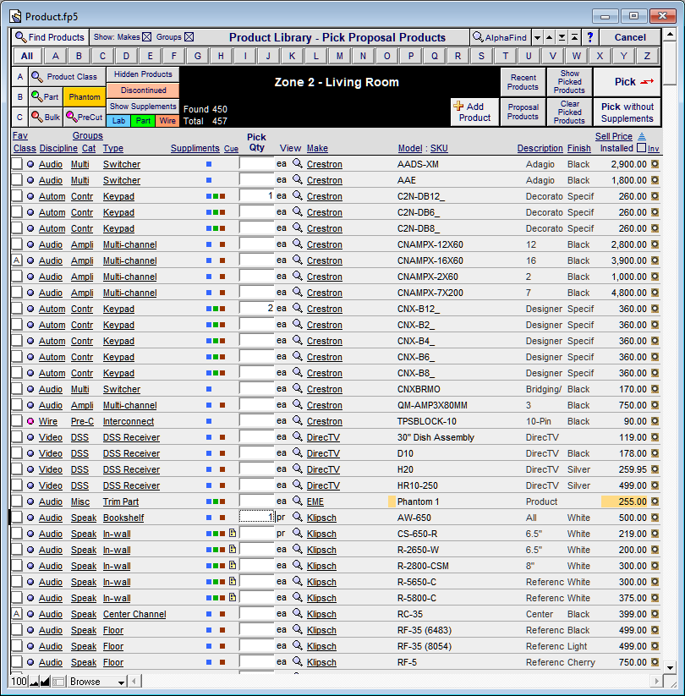Toggle the Installed Inv checkbox
Image resolution: width=685 pixels, height=696 pixels.
tap(641, 148)
